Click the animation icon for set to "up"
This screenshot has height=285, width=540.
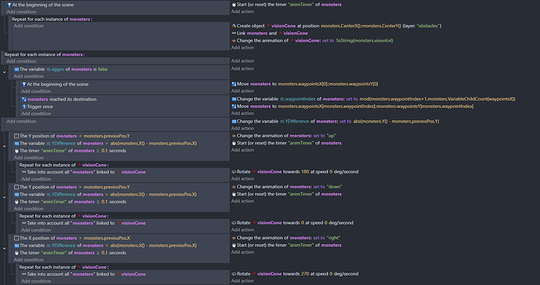pos(234,136)
